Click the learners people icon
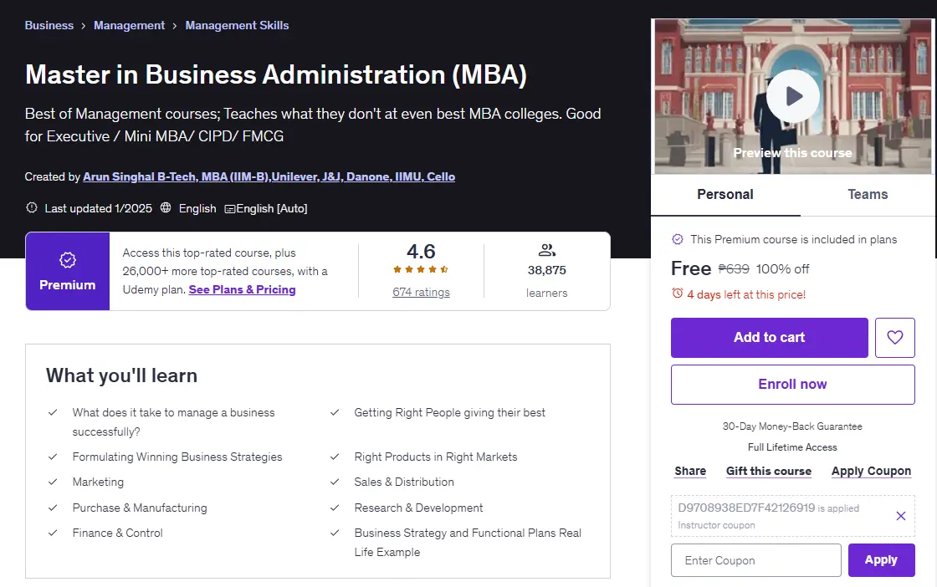 (x=547, y=250)
